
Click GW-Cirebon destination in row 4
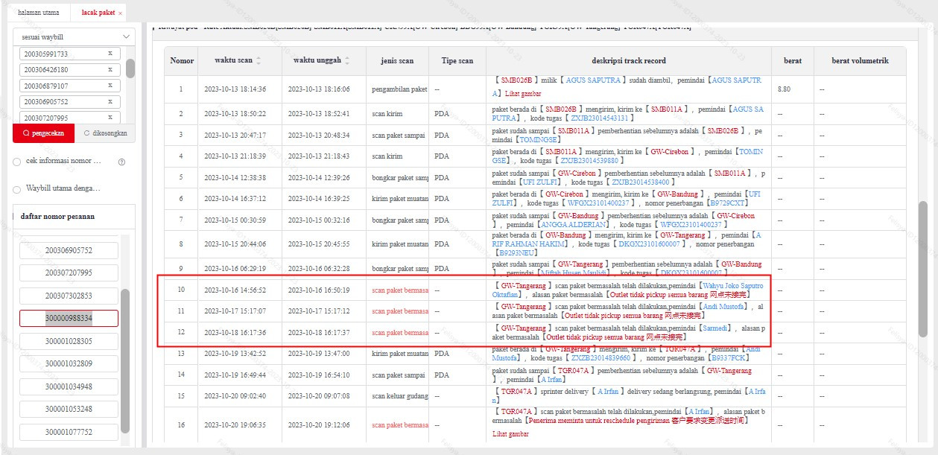point(671,151)
